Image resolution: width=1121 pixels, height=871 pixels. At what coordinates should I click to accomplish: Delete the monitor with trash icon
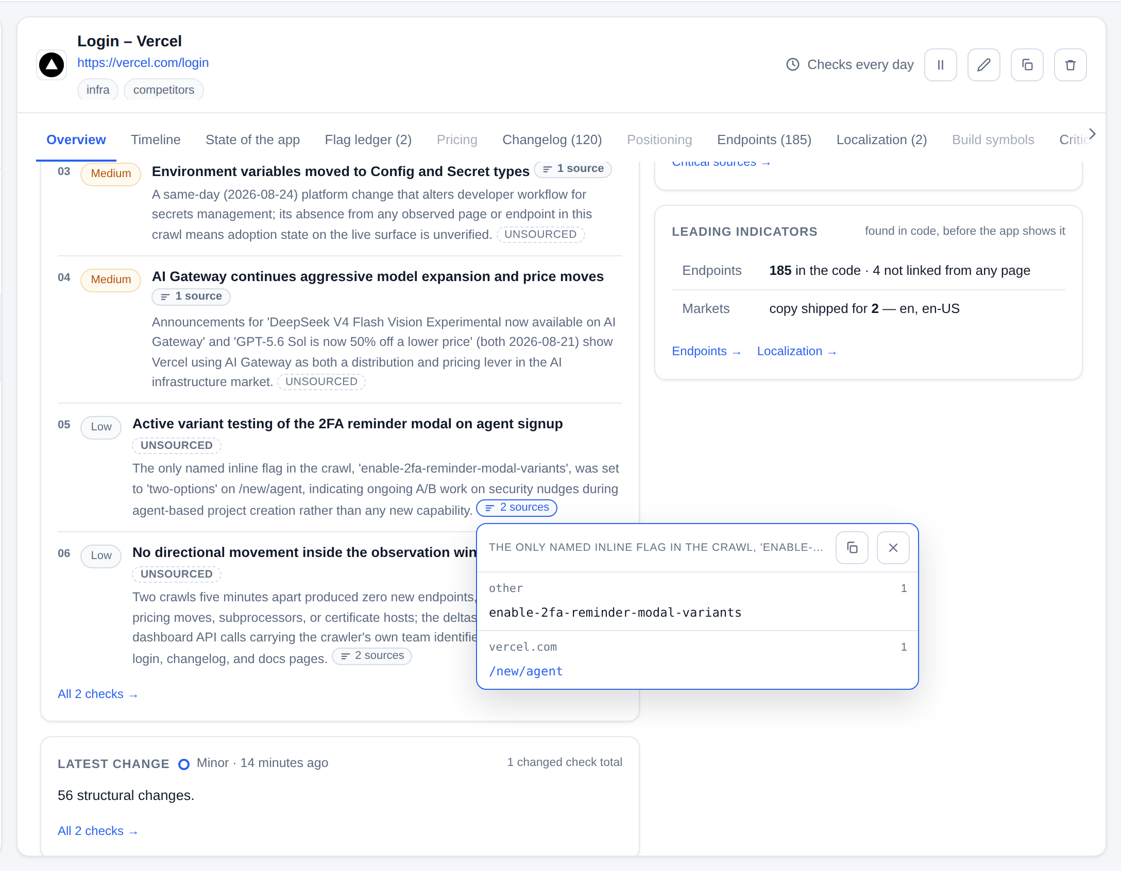(x=1070, y=65)
